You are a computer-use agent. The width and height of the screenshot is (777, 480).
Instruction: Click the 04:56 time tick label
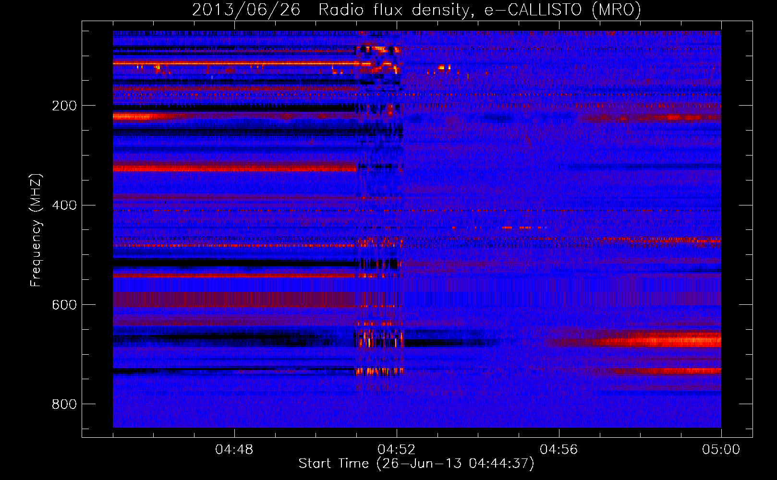click(559, 450)
